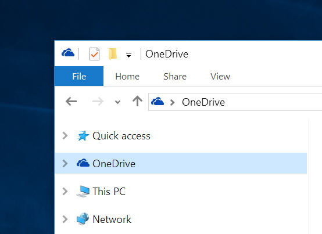Click the OneDrive cloud icon in address bar
322x234 pixels.
[x=158, y=102]
